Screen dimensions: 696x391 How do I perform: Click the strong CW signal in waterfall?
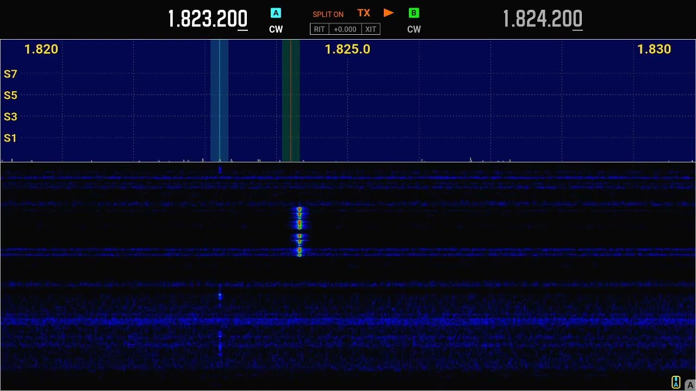(x=299, y=231)
